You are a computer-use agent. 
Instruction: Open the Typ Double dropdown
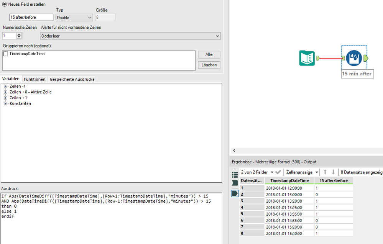click(74, 18)
